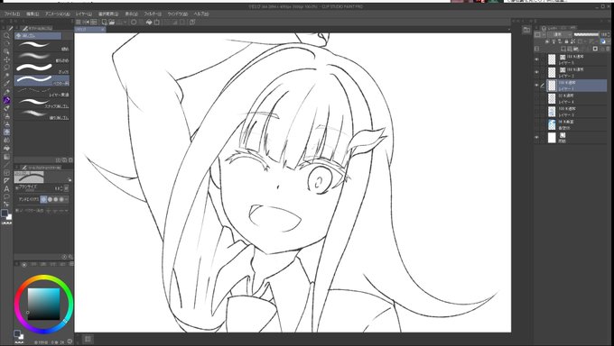
Task: Click the New document icon in command bar
Action: click(105, 23)
